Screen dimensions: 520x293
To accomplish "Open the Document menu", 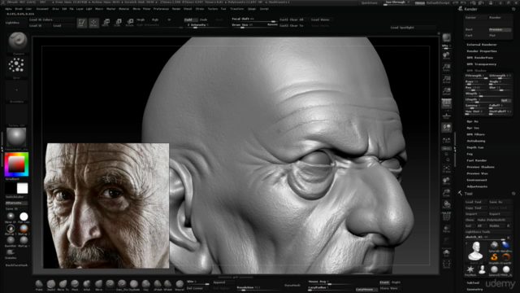I will pyautogui.click(x=42, y=9).
